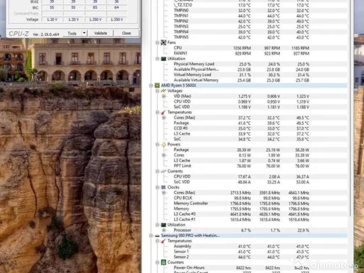Click the AMD Ryzen 5 5600X chip icon
The image size is (364, 273).
tap(157, 85)
